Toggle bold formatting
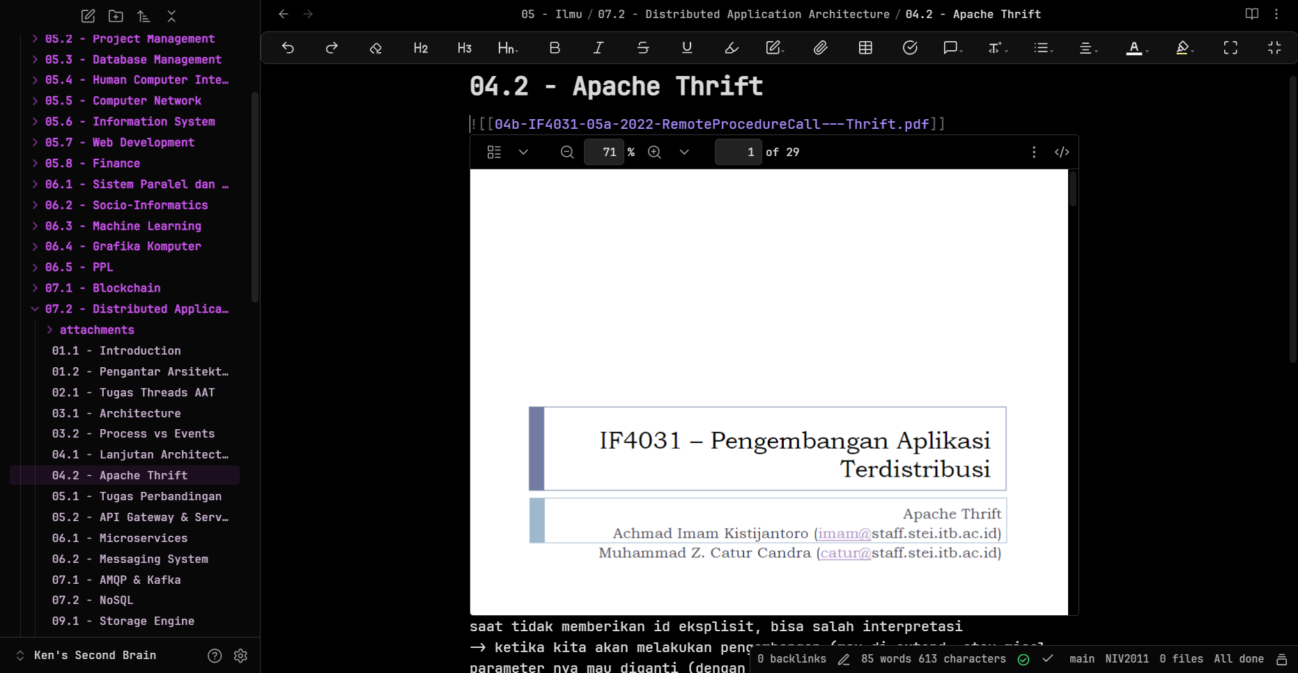 (555, 48)
